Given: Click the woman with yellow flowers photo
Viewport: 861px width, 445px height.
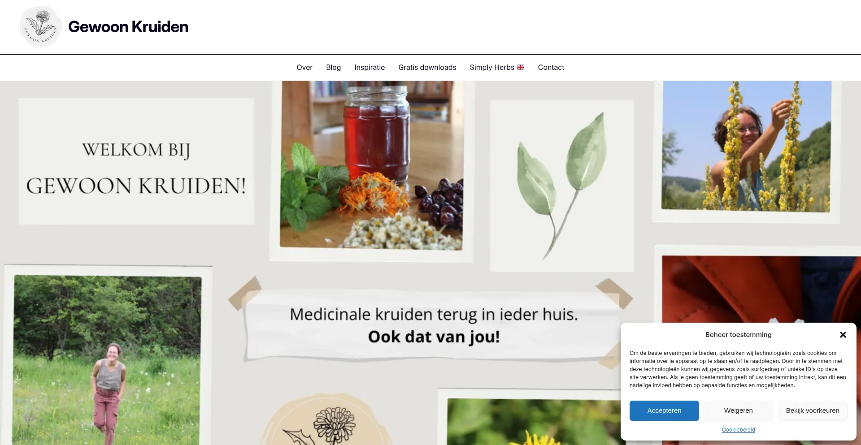Looking at the screenshot, I should coord(746,146).
